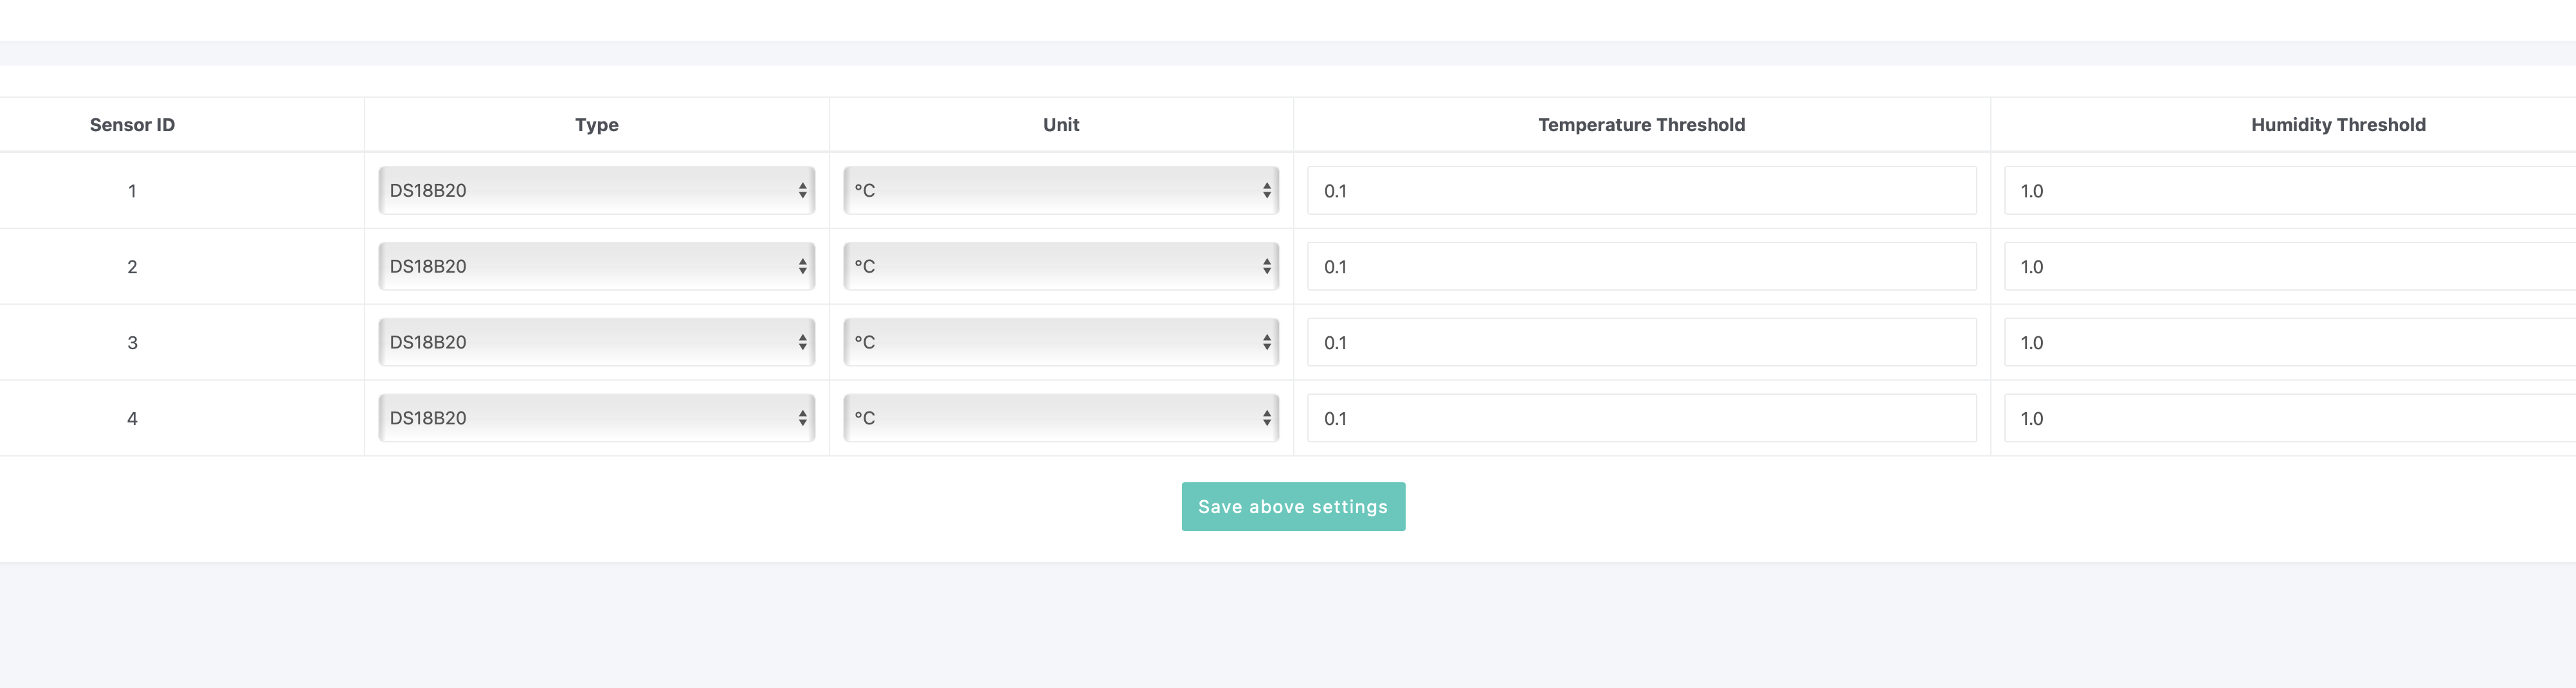This screenshot has height=688, width=2576.
Task: Click Temperature Threshold field for sensor 1
Action: (x=1641, y=190)
